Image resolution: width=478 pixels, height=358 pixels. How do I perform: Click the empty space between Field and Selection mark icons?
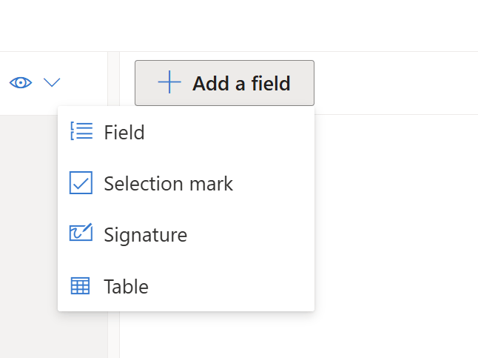81,157
